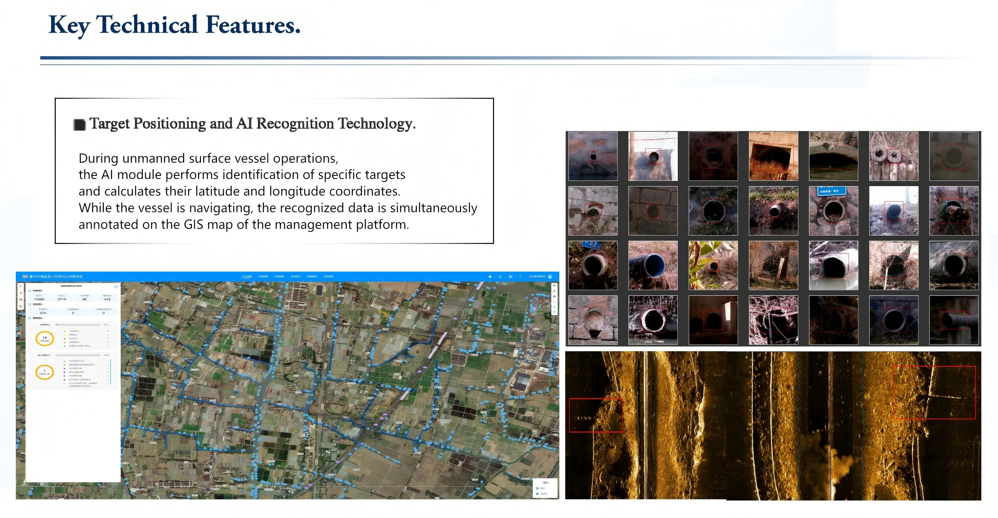Image resolution: width=998 pixels, height=518 pixels.
Task: Click the fullscreen icon in right map toolbar
Action: coord(554,302)
